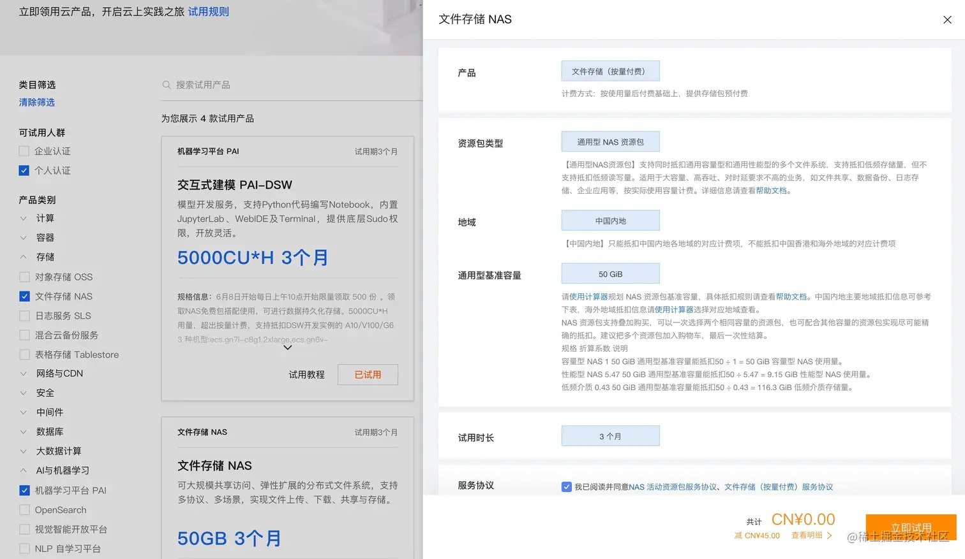Click 查看明细 to view price details

coord(807,535)
